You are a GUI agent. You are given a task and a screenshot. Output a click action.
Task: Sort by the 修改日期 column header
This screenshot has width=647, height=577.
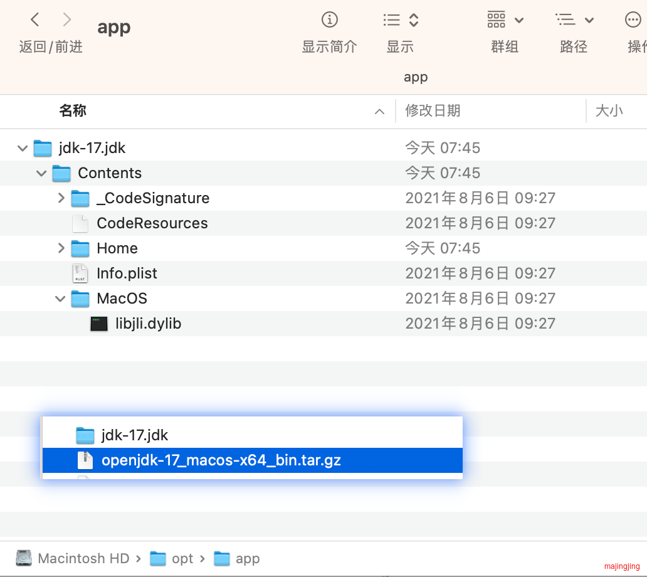point(433,110)
